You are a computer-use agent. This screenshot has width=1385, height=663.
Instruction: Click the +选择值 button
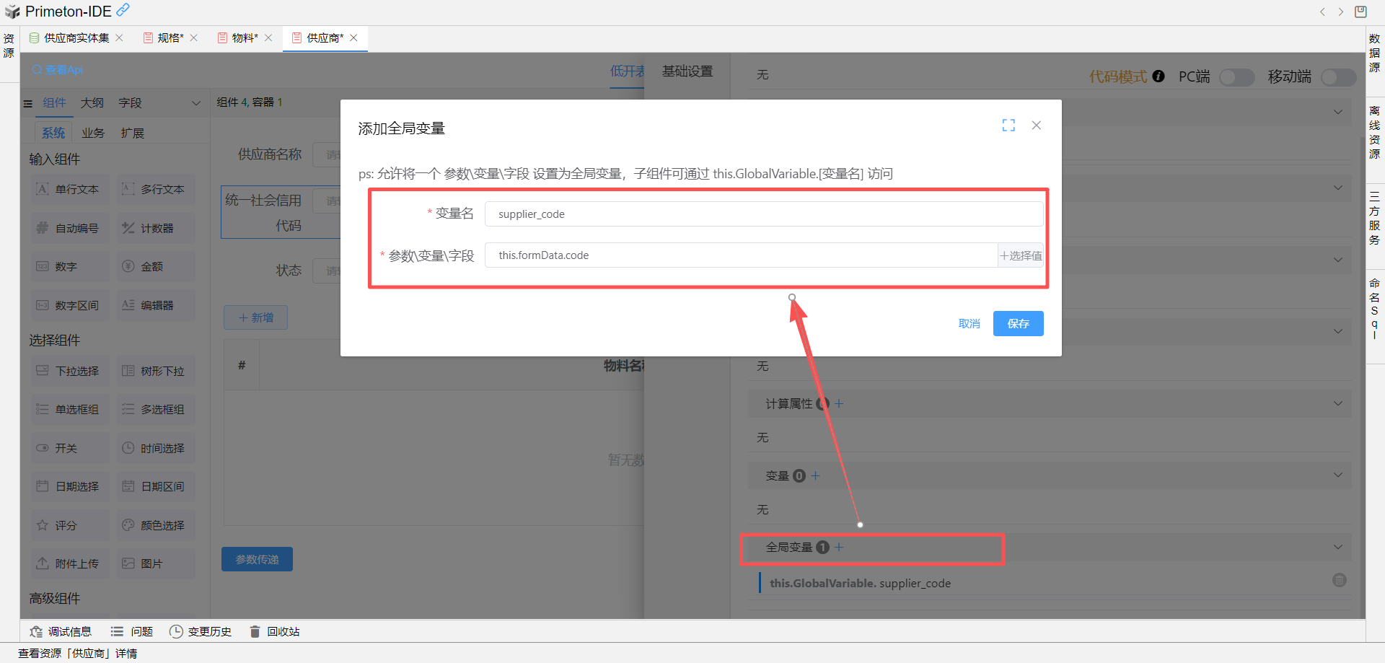pyautogui.click(x=1021, y=255)
